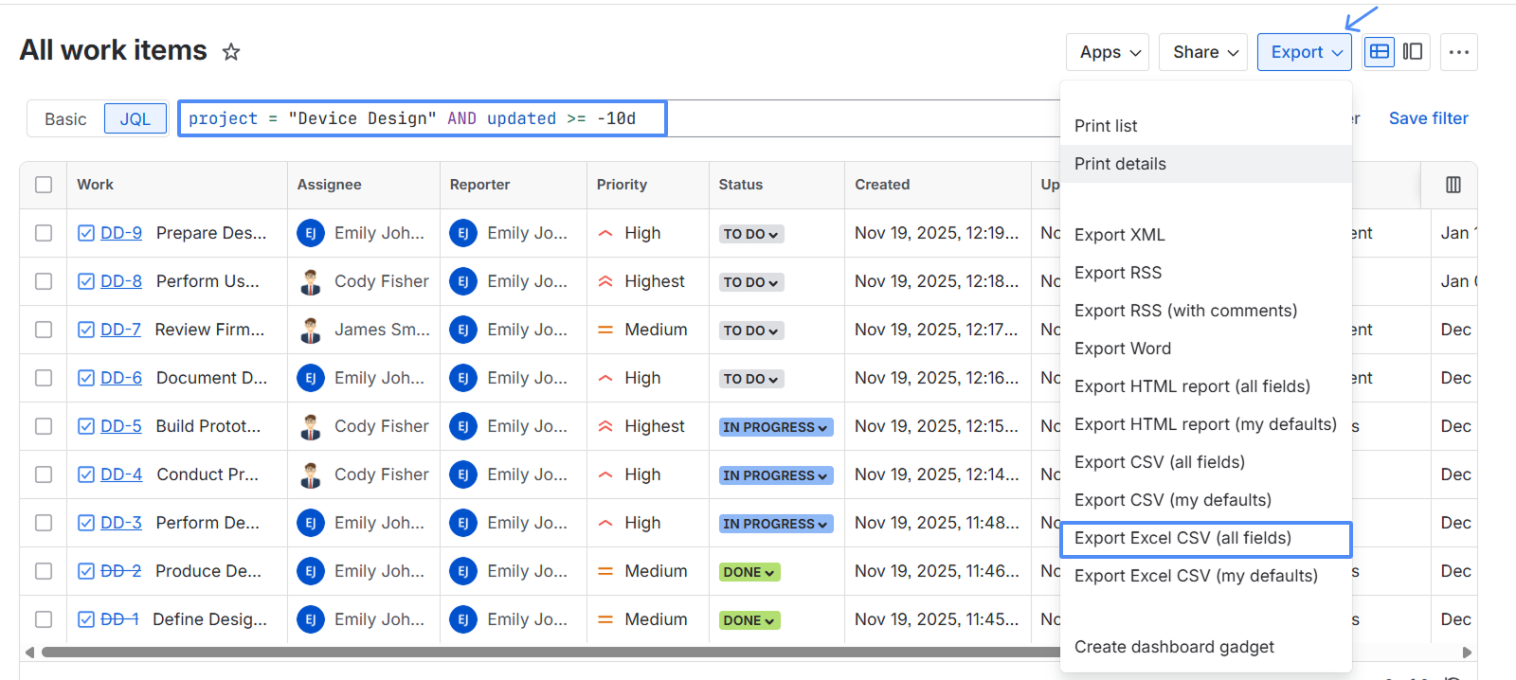The width and height of the screenshot is (1516, 680).
Task: Star the All work items filter
Action: click(231, 52)
